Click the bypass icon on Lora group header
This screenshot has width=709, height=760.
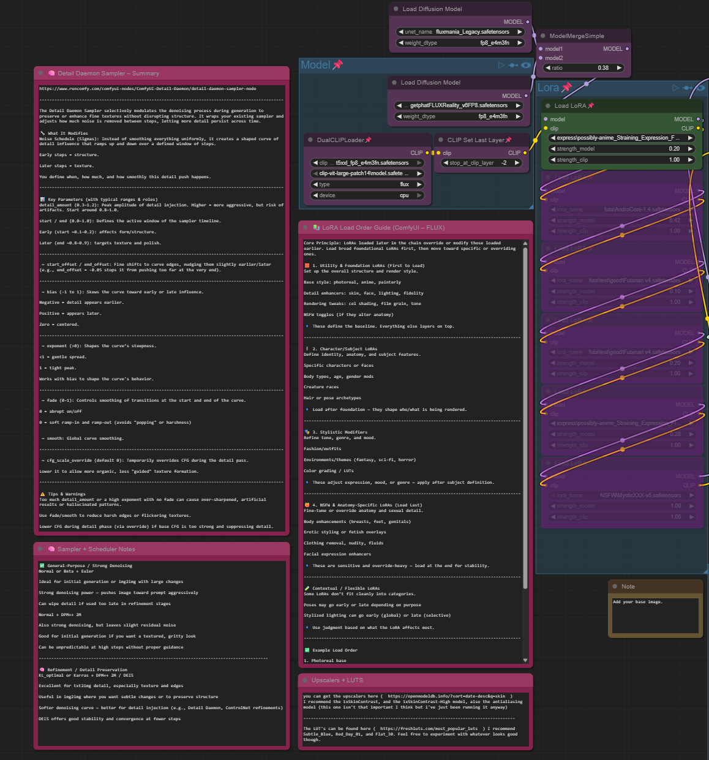[x=688, y=88]
